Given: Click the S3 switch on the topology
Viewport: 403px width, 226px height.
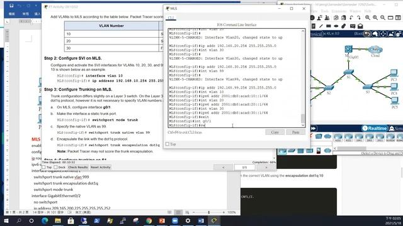Looking at the screenshot, I should [368, 87].
